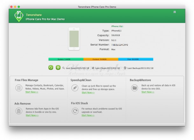This screenshot has height=140, width=194.
Task: Click the Last Clean broom icon
Action: (93, 68)
